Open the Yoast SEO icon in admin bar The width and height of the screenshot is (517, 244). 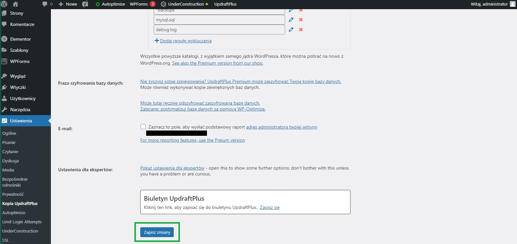point(85,4)
